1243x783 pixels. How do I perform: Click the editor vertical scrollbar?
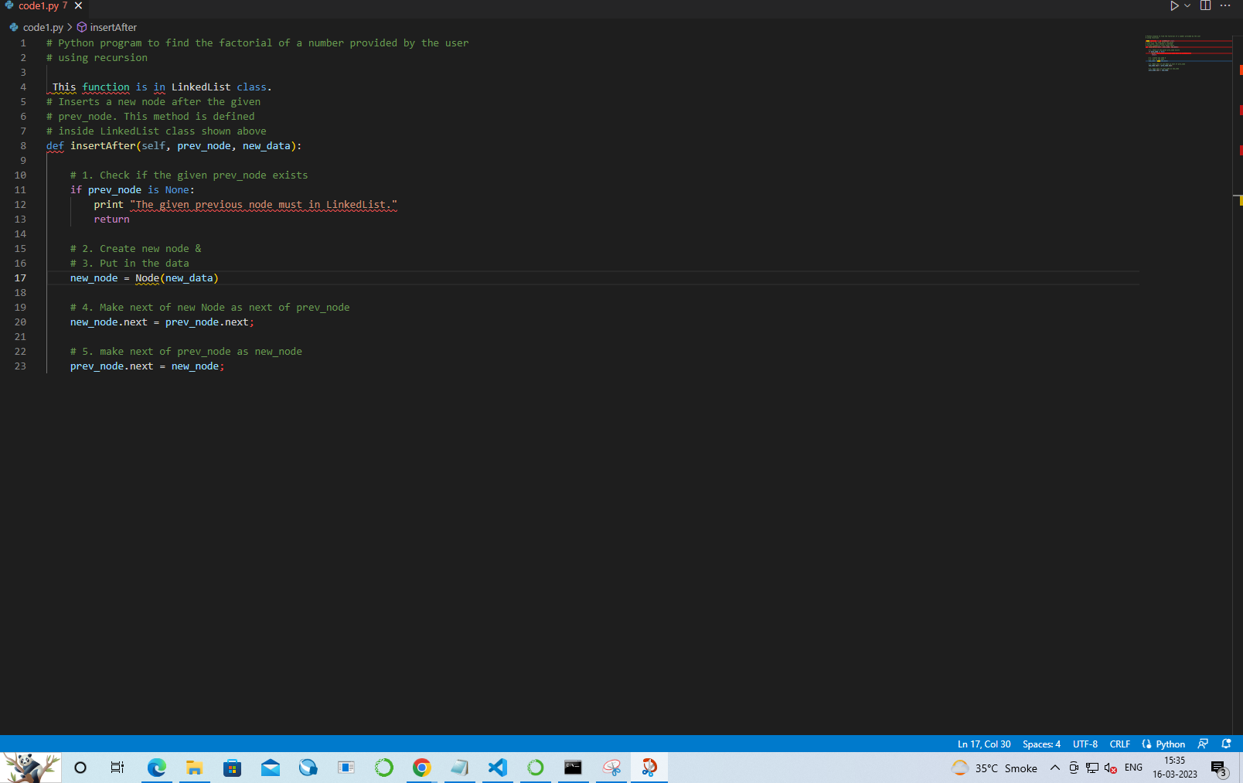click(1238, 384)
